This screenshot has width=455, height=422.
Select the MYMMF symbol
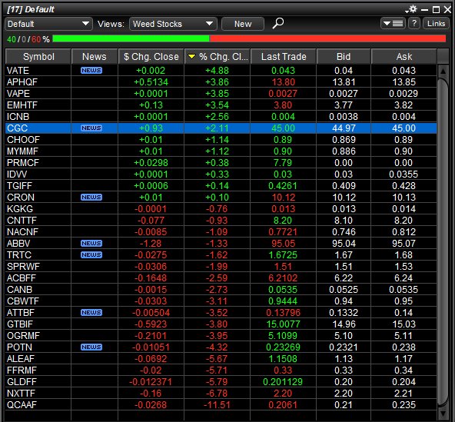(x=22, y=151)
